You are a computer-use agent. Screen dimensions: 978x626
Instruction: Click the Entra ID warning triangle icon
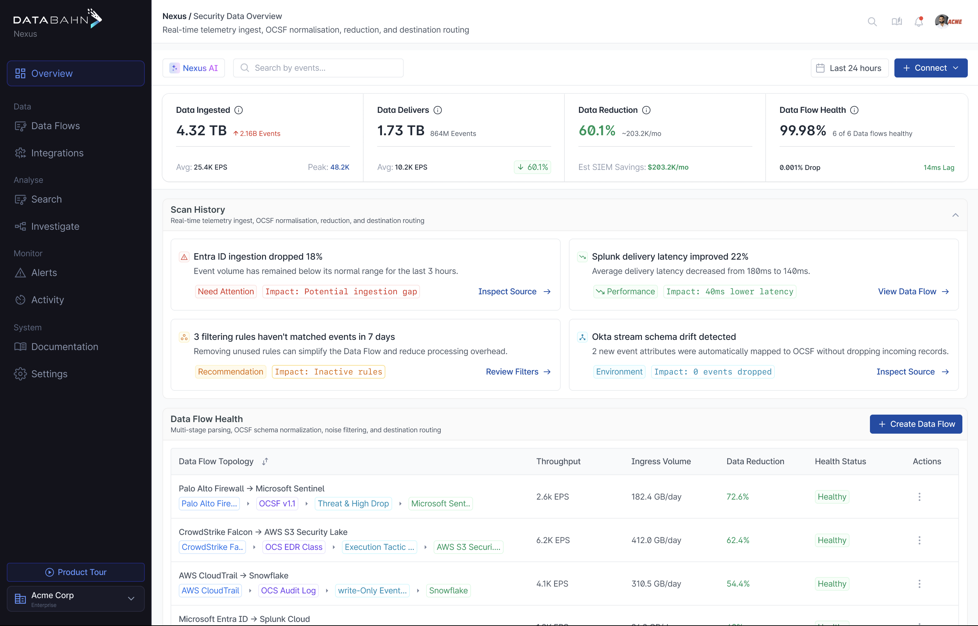pos(184,257)
